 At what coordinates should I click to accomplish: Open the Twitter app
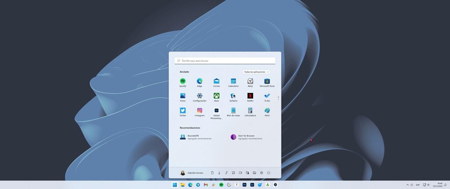tap(183, 112)
